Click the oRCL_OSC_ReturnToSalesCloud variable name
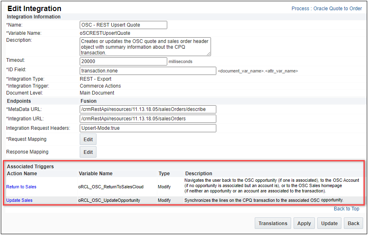 pos(111,187)
